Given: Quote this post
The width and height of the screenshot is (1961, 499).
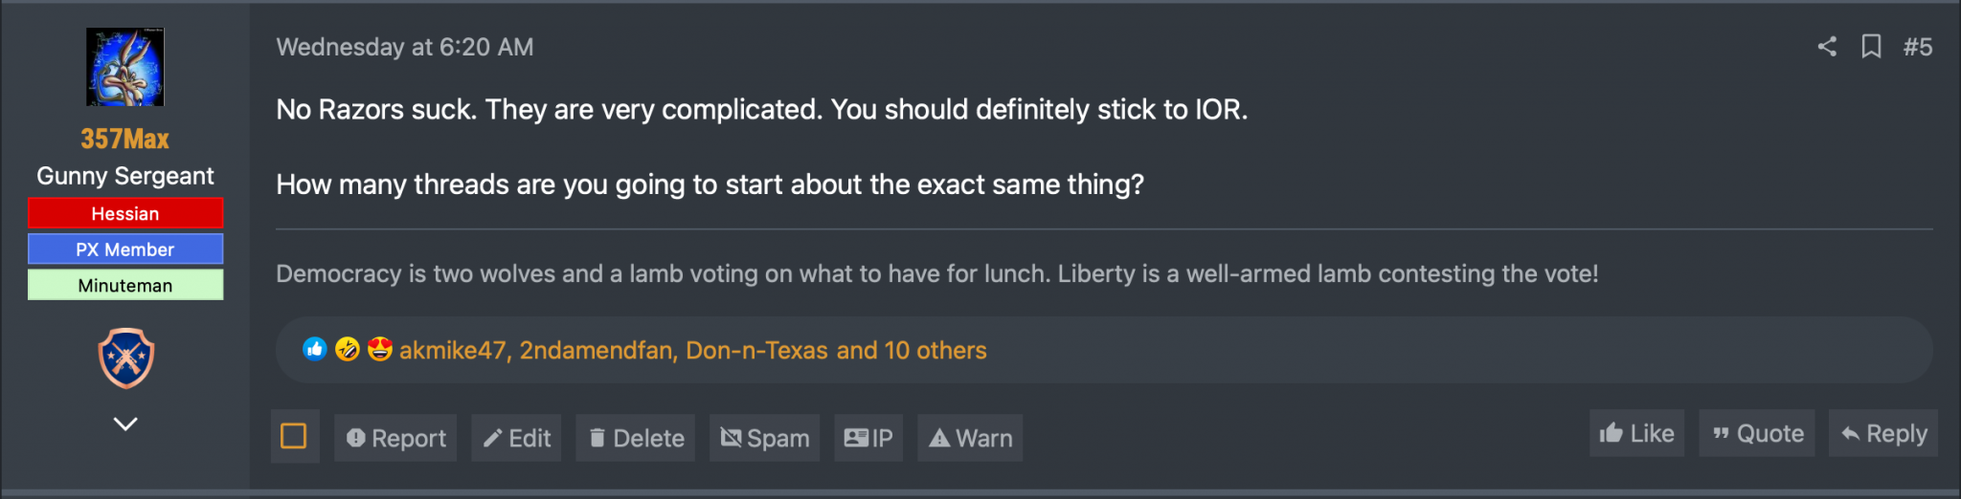Looking at the screenshot, I should click(x=1757, y=433).
